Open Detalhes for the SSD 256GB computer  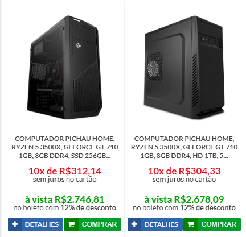[35, 224]
